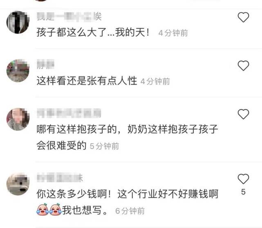This screenshot has width=262, height=228.
Task: Tap the '6分钟前' timestamp
Action: tap(130, 211)
